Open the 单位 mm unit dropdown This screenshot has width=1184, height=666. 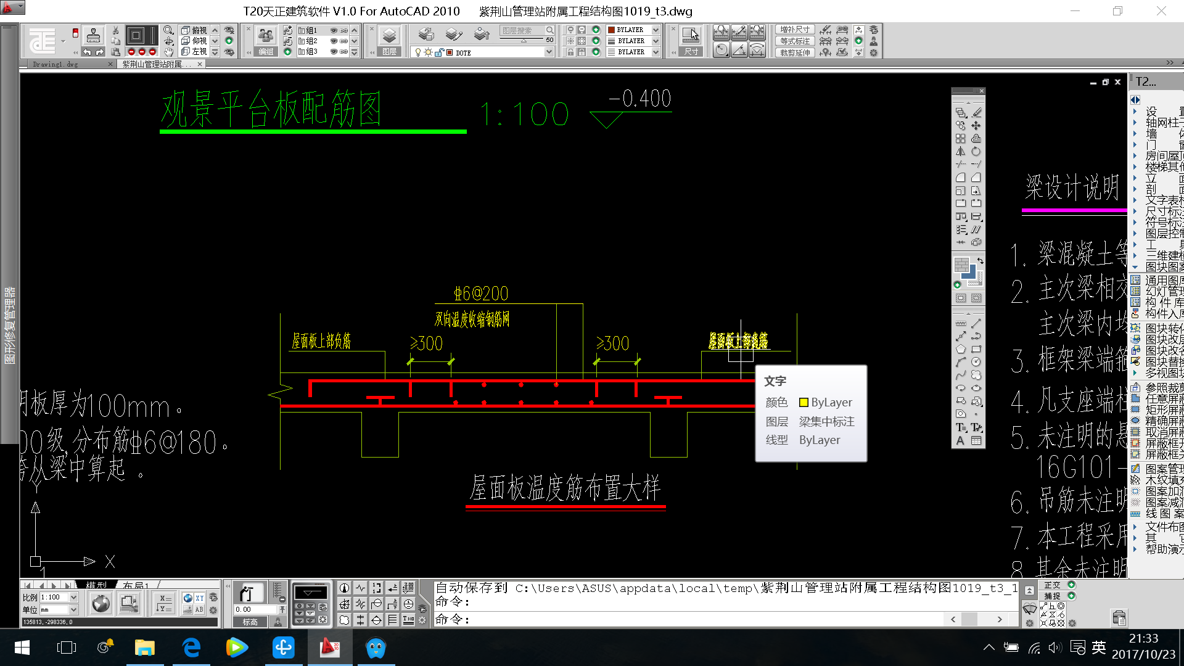(73, 610)
